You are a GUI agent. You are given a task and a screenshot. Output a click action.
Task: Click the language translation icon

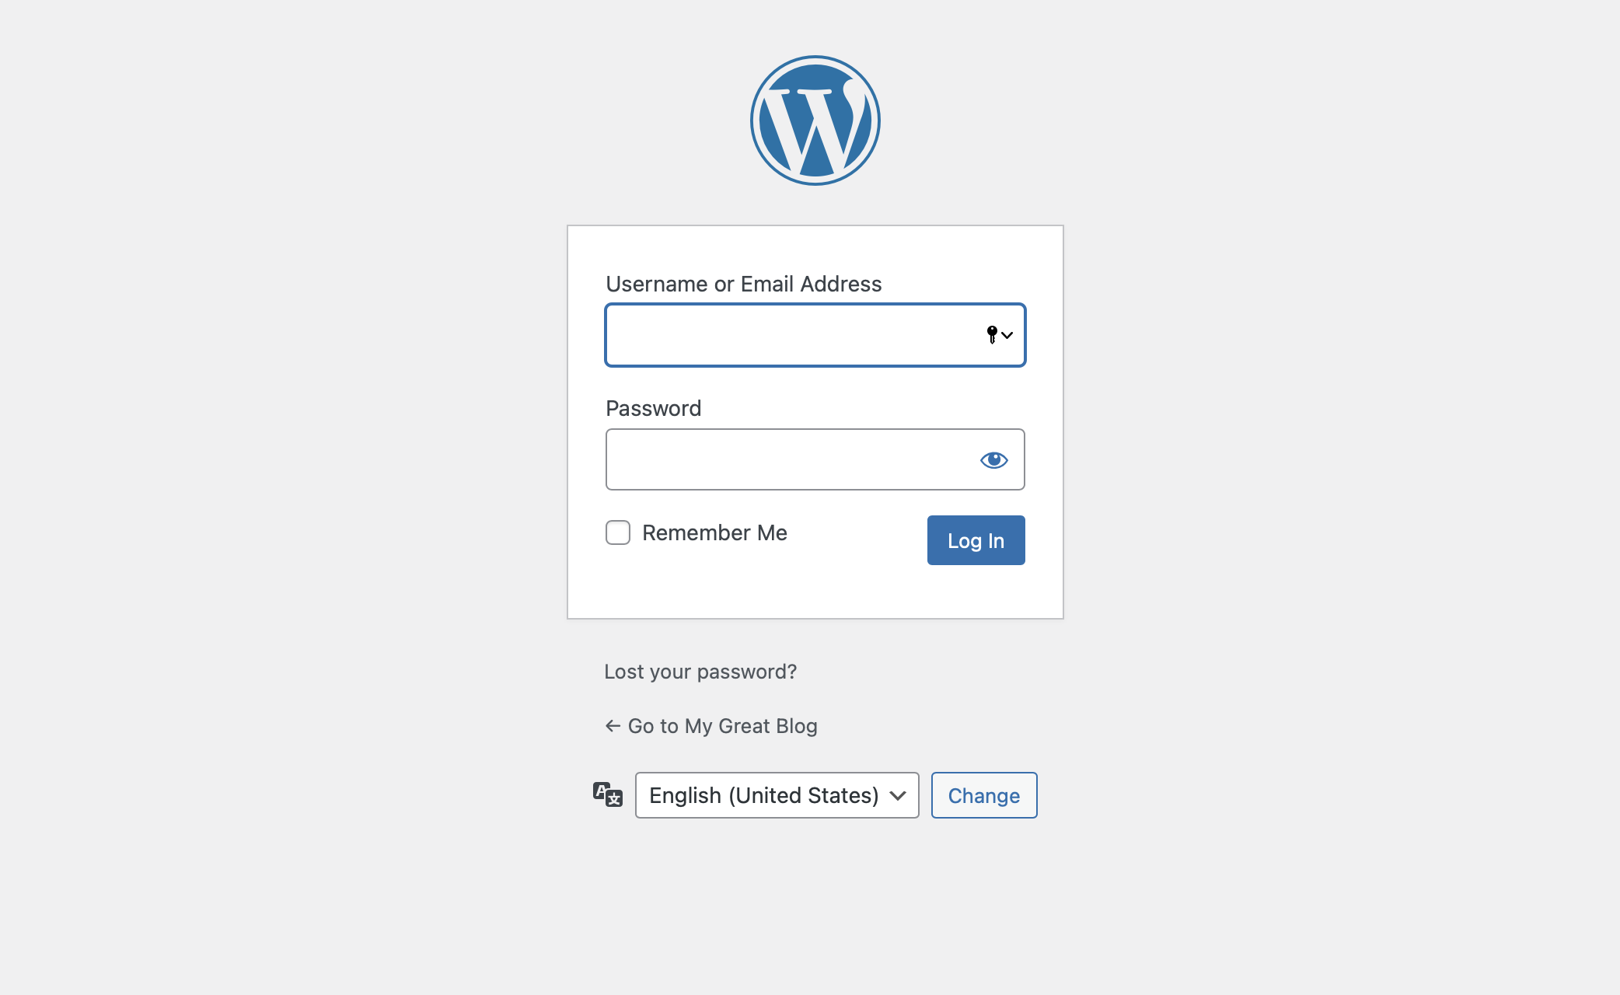[608, 794]
